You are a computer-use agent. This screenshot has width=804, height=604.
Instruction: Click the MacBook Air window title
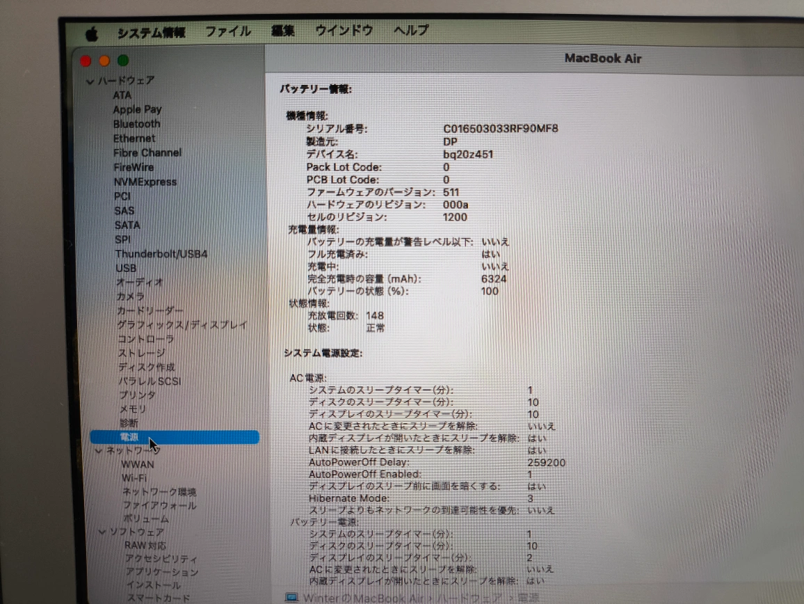pyautogui.click(x=603, y=58)
